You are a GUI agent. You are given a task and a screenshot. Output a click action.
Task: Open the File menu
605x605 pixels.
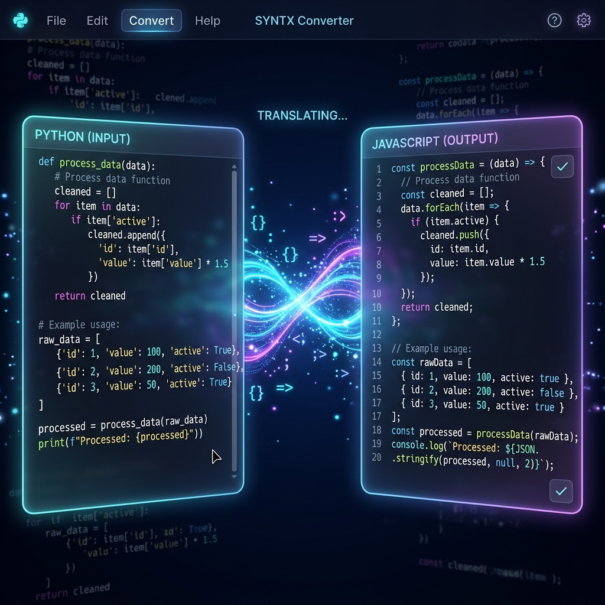tap(56, 20)
